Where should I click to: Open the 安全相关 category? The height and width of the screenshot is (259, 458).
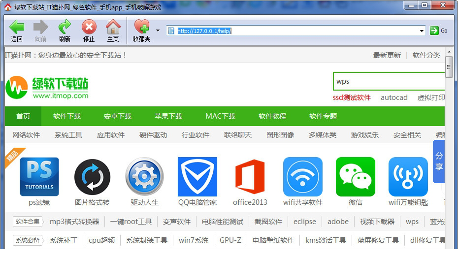point(407,135)
